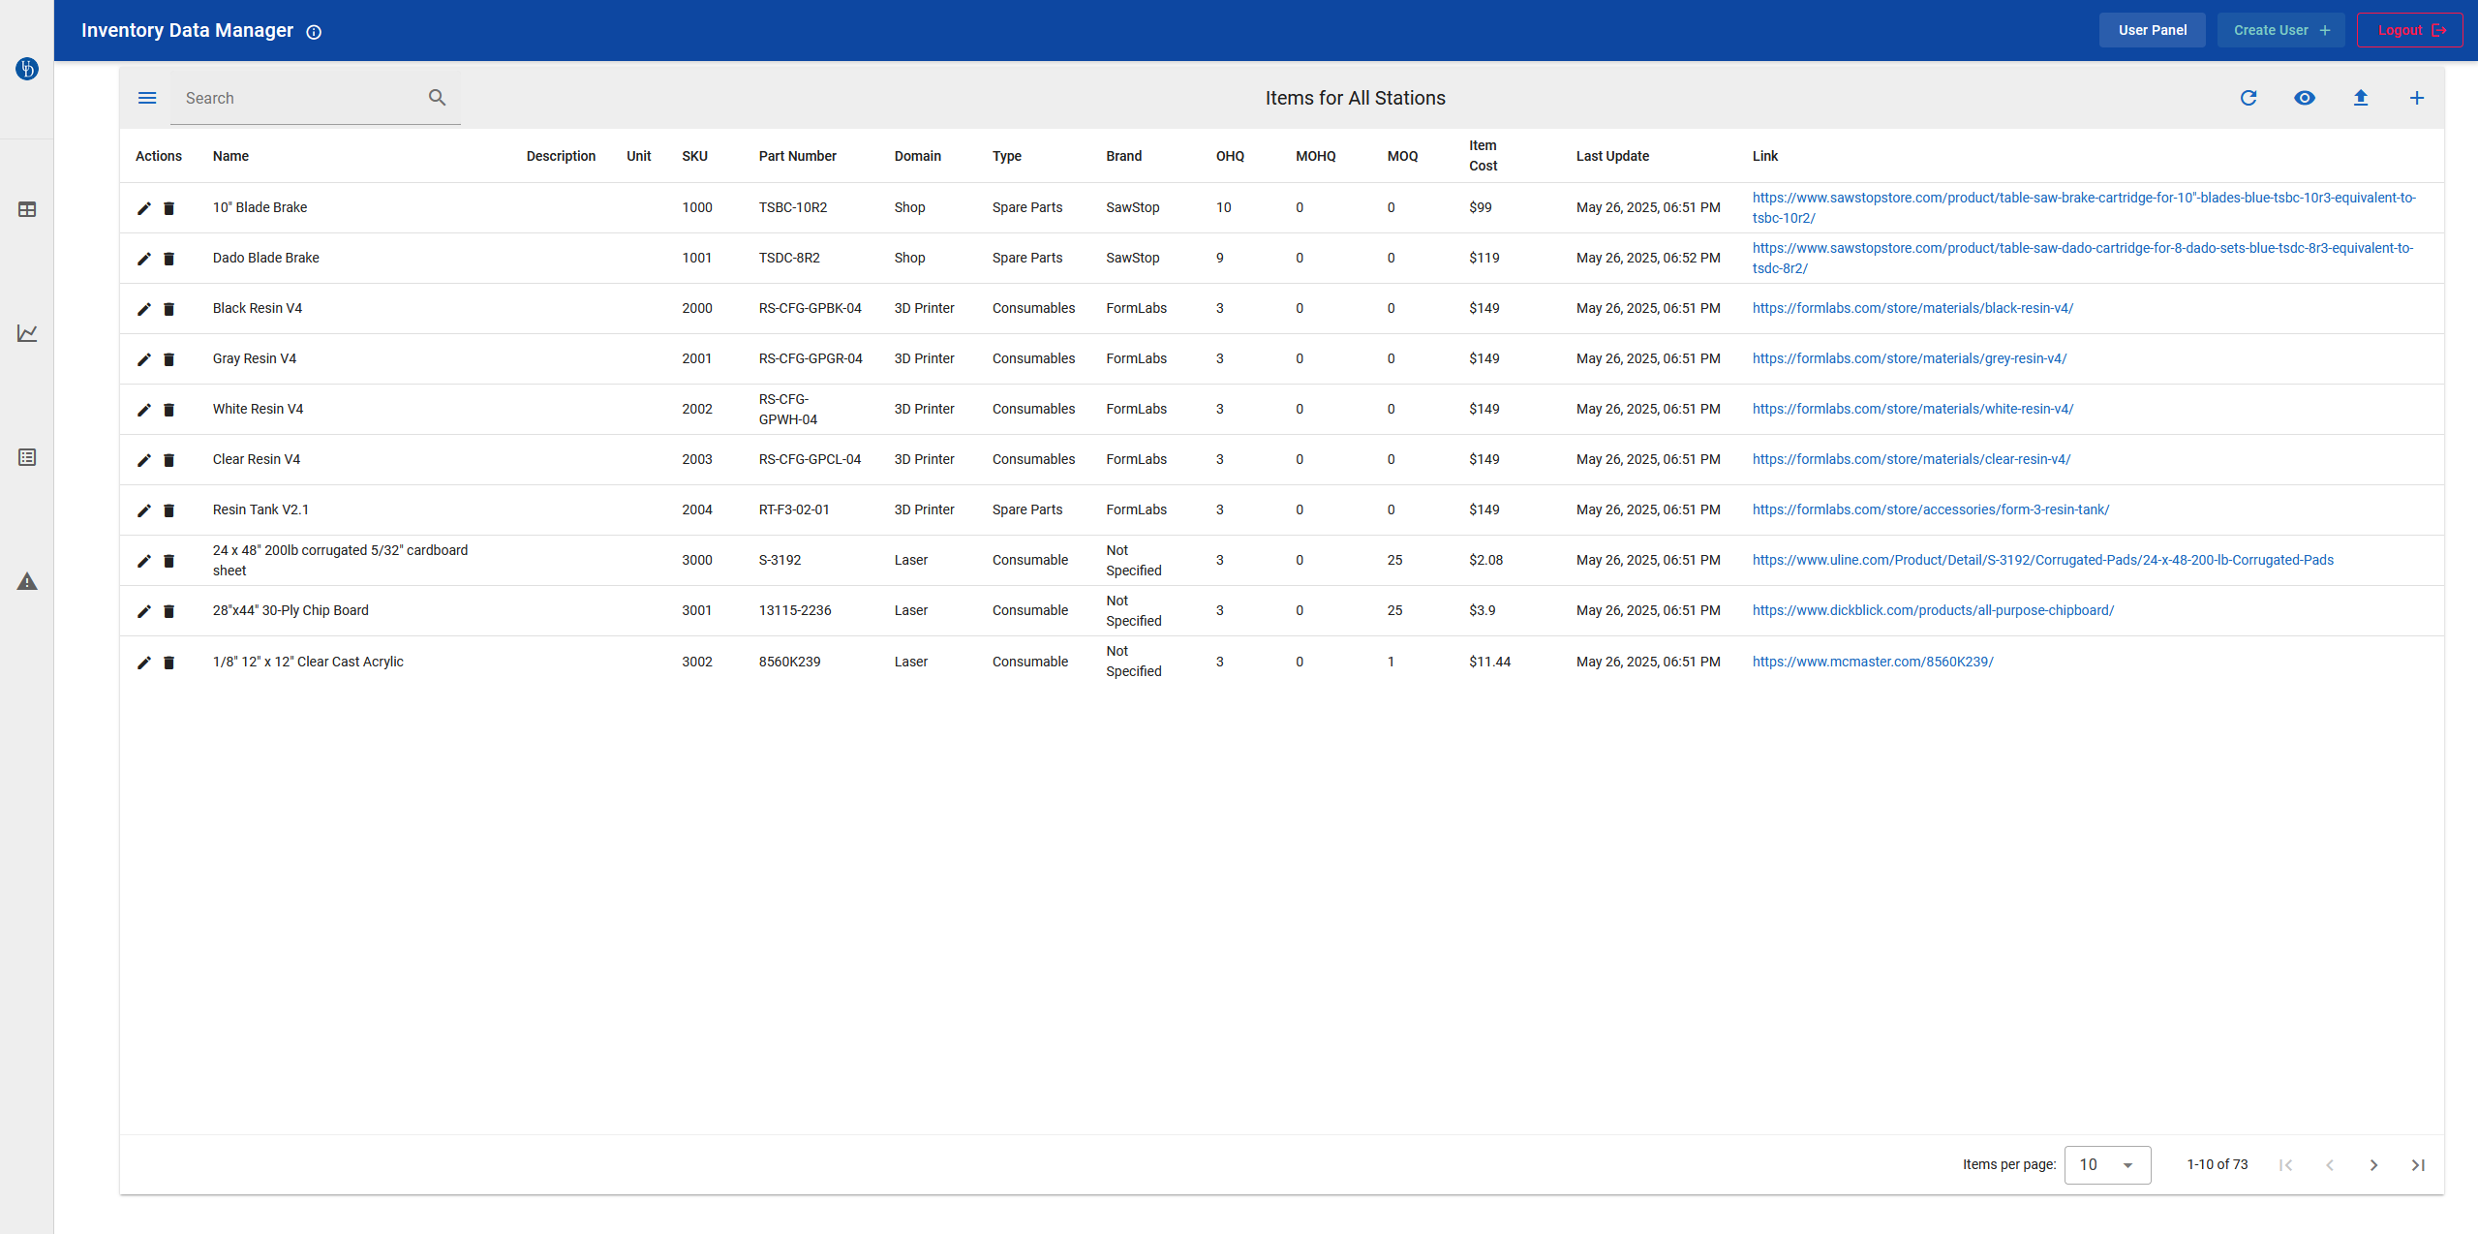Screen dimensions: 2478x1234
Task: Click the User Panel button
Action: (x=2152, y=30)
